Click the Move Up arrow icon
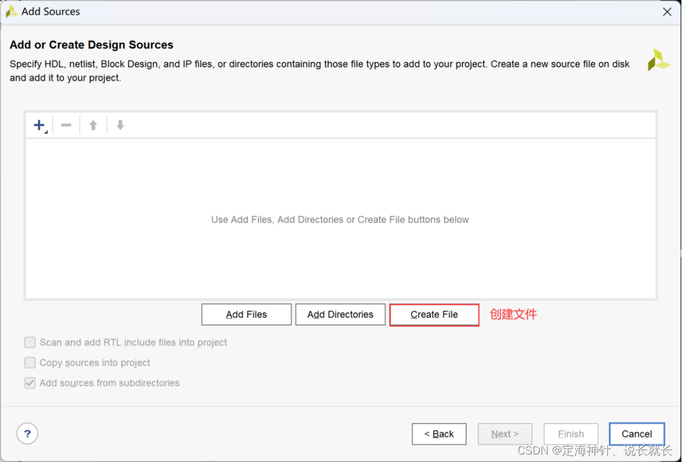This screenshot has height=462, width=682. [x=93, y=125]
